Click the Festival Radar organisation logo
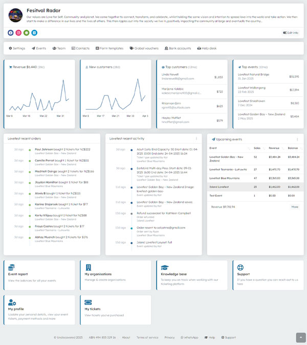 click(x=15, y=15)
